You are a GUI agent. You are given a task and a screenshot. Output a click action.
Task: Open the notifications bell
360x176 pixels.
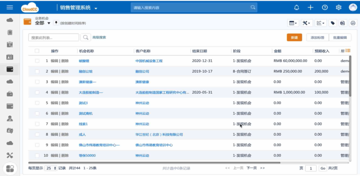click(297, 7)
